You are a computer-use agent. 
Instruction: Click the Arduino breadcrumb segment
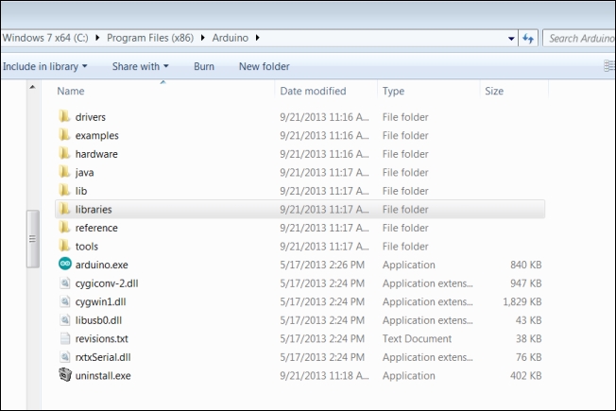pyautogui.click(x=231, y=38)
